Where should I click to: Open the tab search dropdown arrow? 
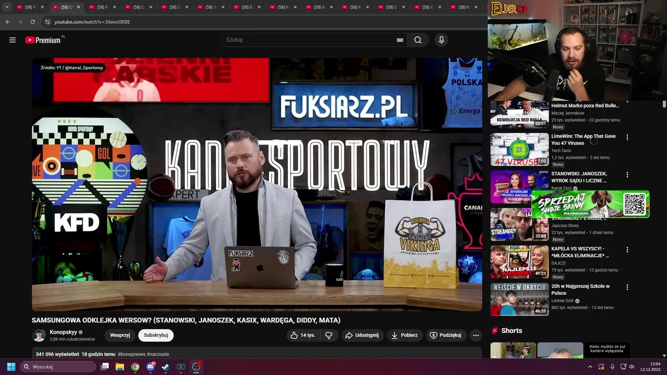pyautogui.click(x=7, y=7)
